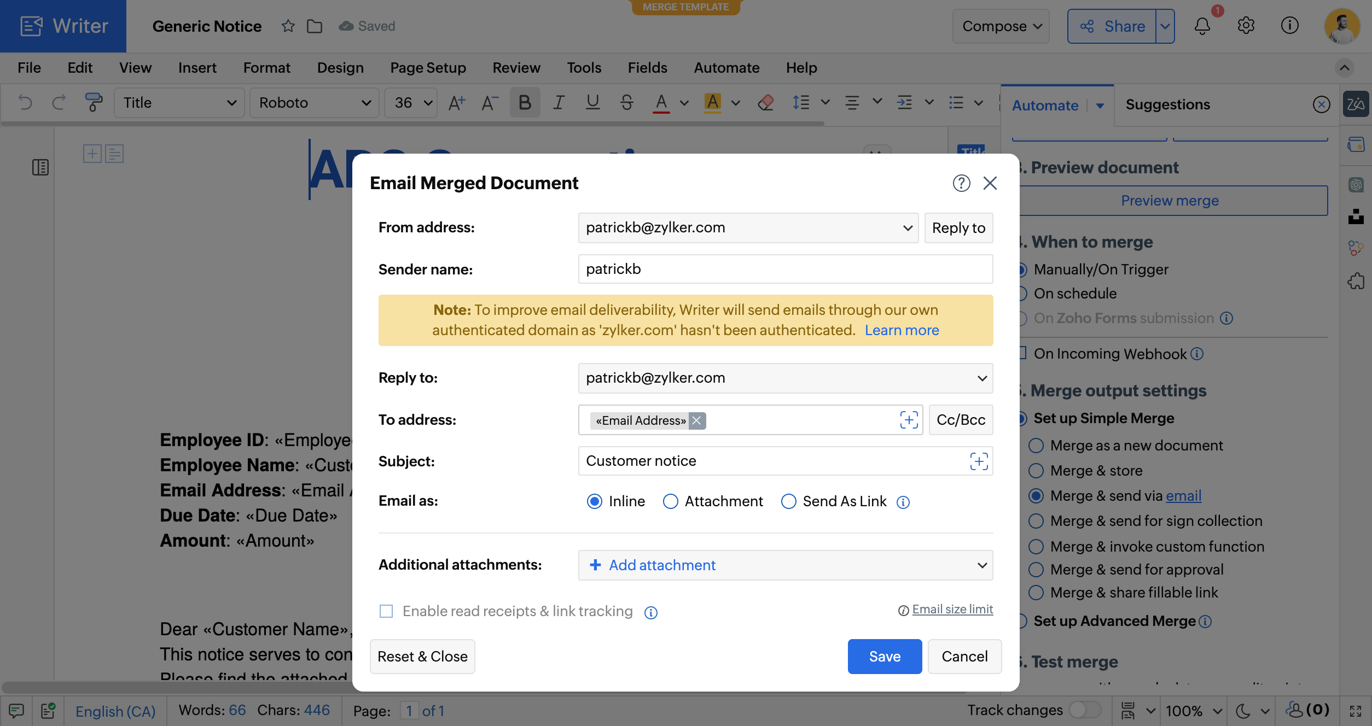Switch to Suggestions tab
The height and width of the screenshot is (726, 1372).
click(1167, 104)
